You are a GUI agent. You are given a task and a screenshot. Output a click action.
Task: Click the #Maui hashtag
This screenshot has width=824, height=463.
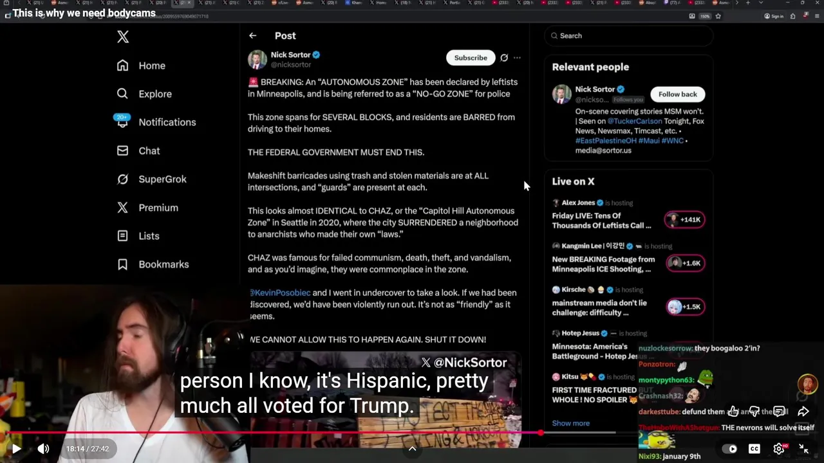(x=649, y=140)
